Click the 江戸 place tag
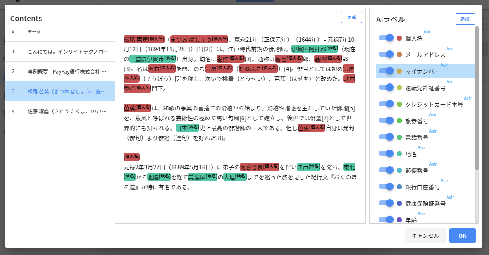Viewport: 489px width, 255px height. point(309,167)
